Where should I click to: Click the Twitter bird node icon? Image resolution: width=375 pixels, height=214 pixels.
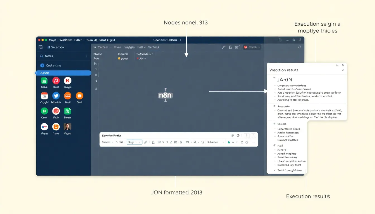coord(56,96)
